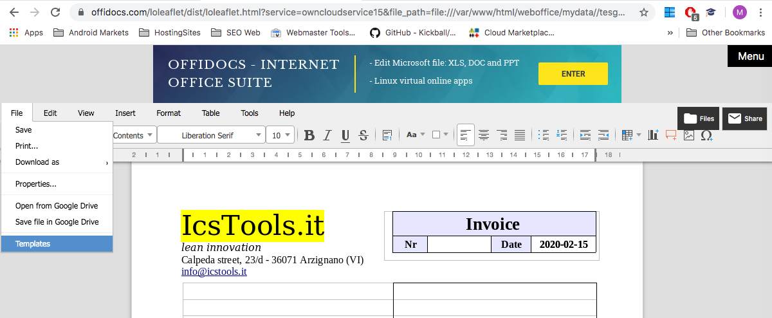Decrease paragraph indent
The image size is (772, 318).
(603, 135)
